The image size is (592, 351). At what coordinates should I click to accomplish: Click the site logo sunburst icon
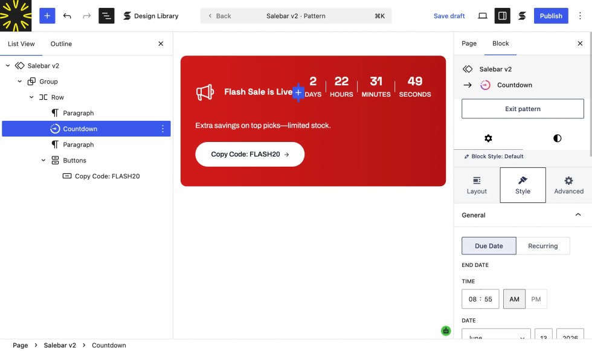[x=16, y=16]
